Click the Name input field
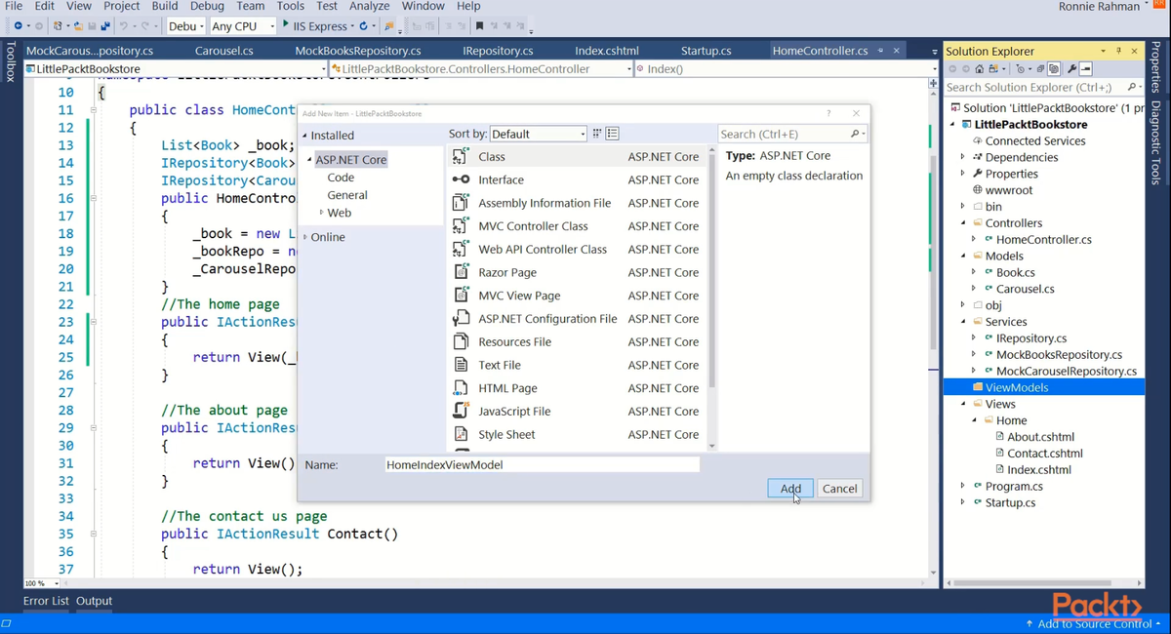 pyautogui.click(x=542, y=465)
